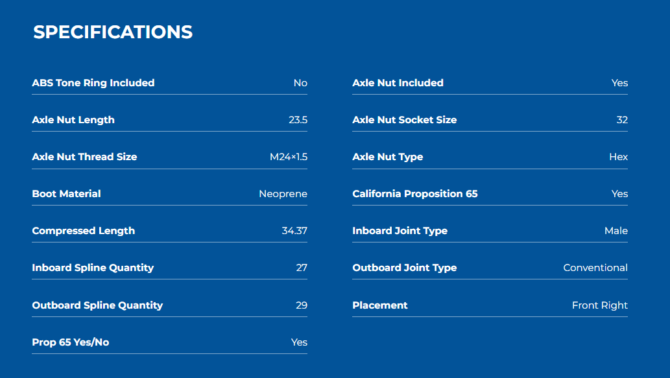Click the Neoprene boot material value
Image resolution: width=670 pixels, height=378 pixels.
(x=283, y=194)
